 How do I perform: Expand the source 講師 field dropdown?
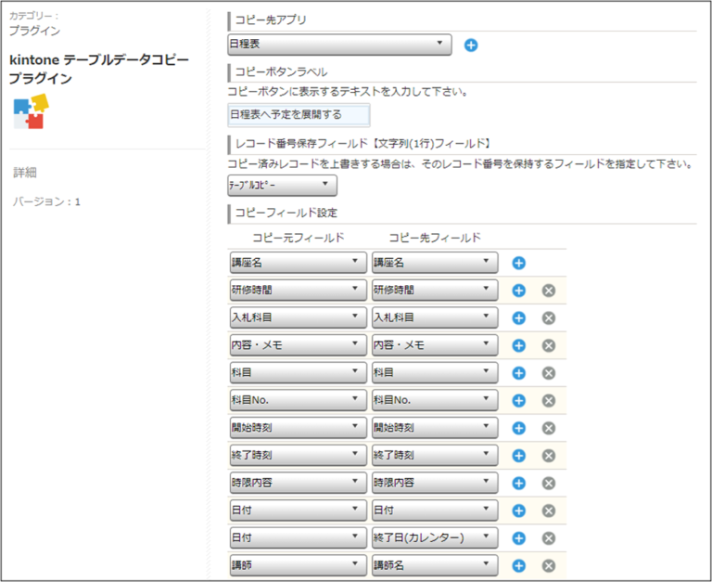(298, 565)
